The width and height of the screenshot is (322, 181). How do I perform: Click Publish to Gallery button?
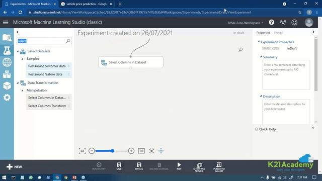[219, 167]
